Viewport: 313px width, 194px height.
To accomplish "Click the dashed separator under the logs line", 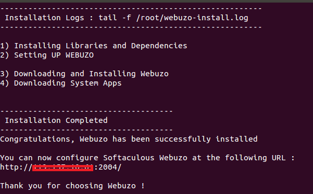I will pos(131,27).
